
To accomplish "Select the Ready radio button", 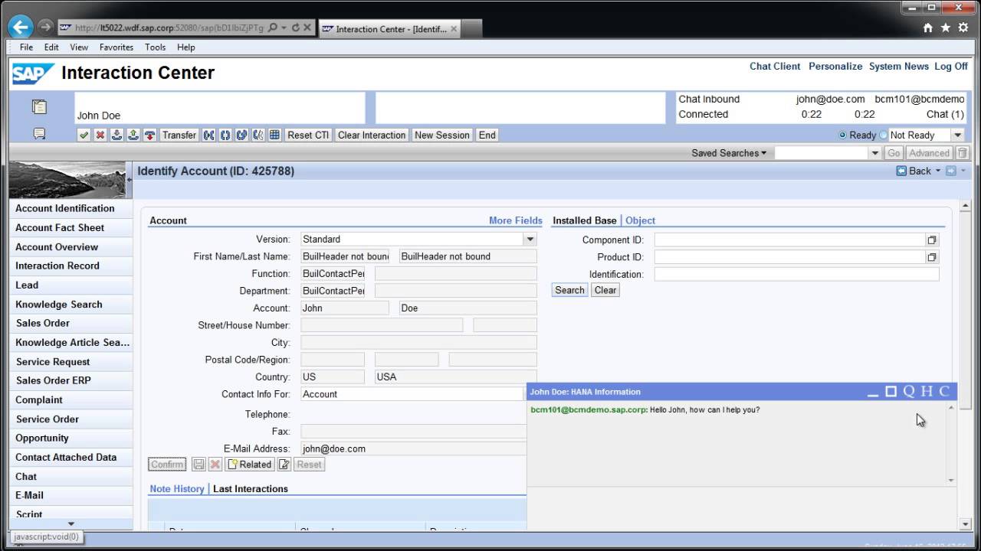I will pyautogui.click(x=843, y=135).
